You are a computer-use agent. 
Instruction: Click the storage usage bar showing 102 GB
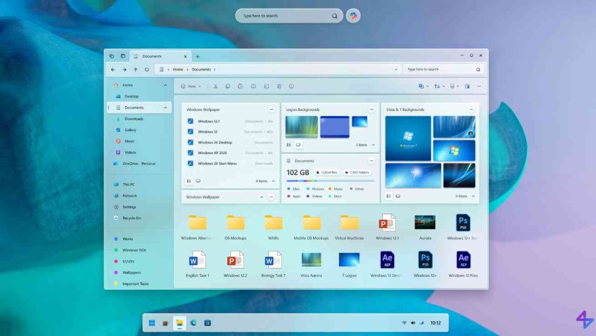[330, 180]
